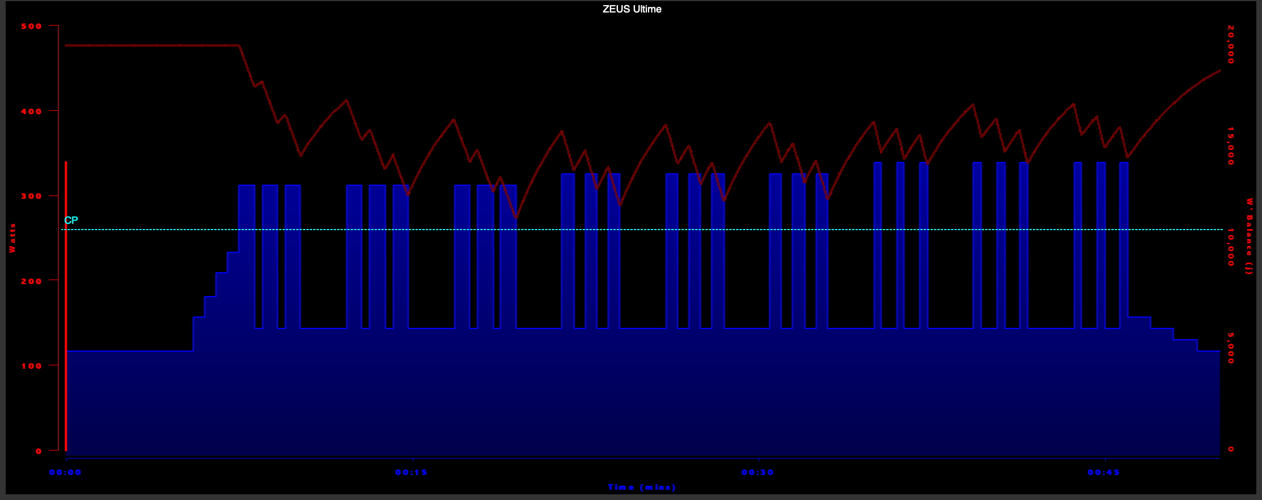
Task: Select the Watts axis title
Action: pos(13,238)
